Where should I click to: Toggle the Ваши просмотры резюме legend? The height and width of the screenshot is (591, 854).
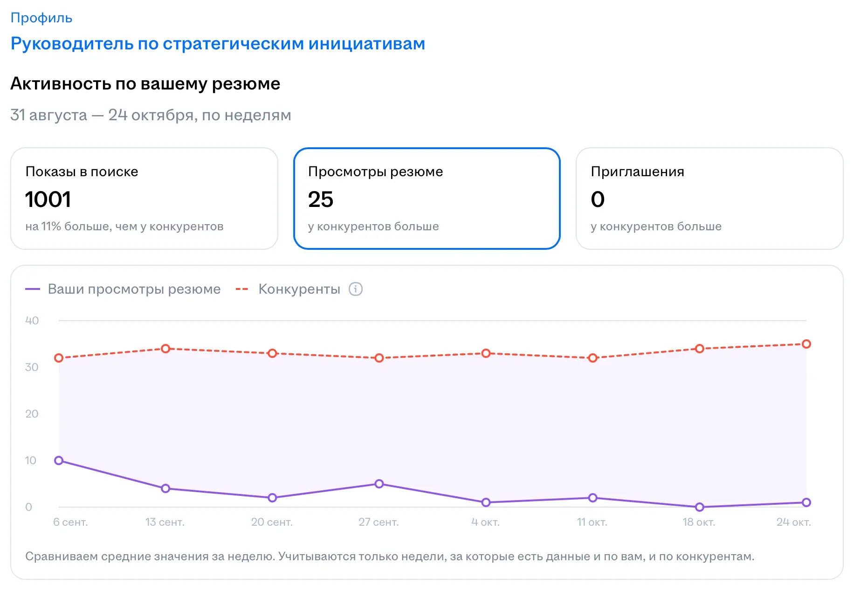coord(123,289)
